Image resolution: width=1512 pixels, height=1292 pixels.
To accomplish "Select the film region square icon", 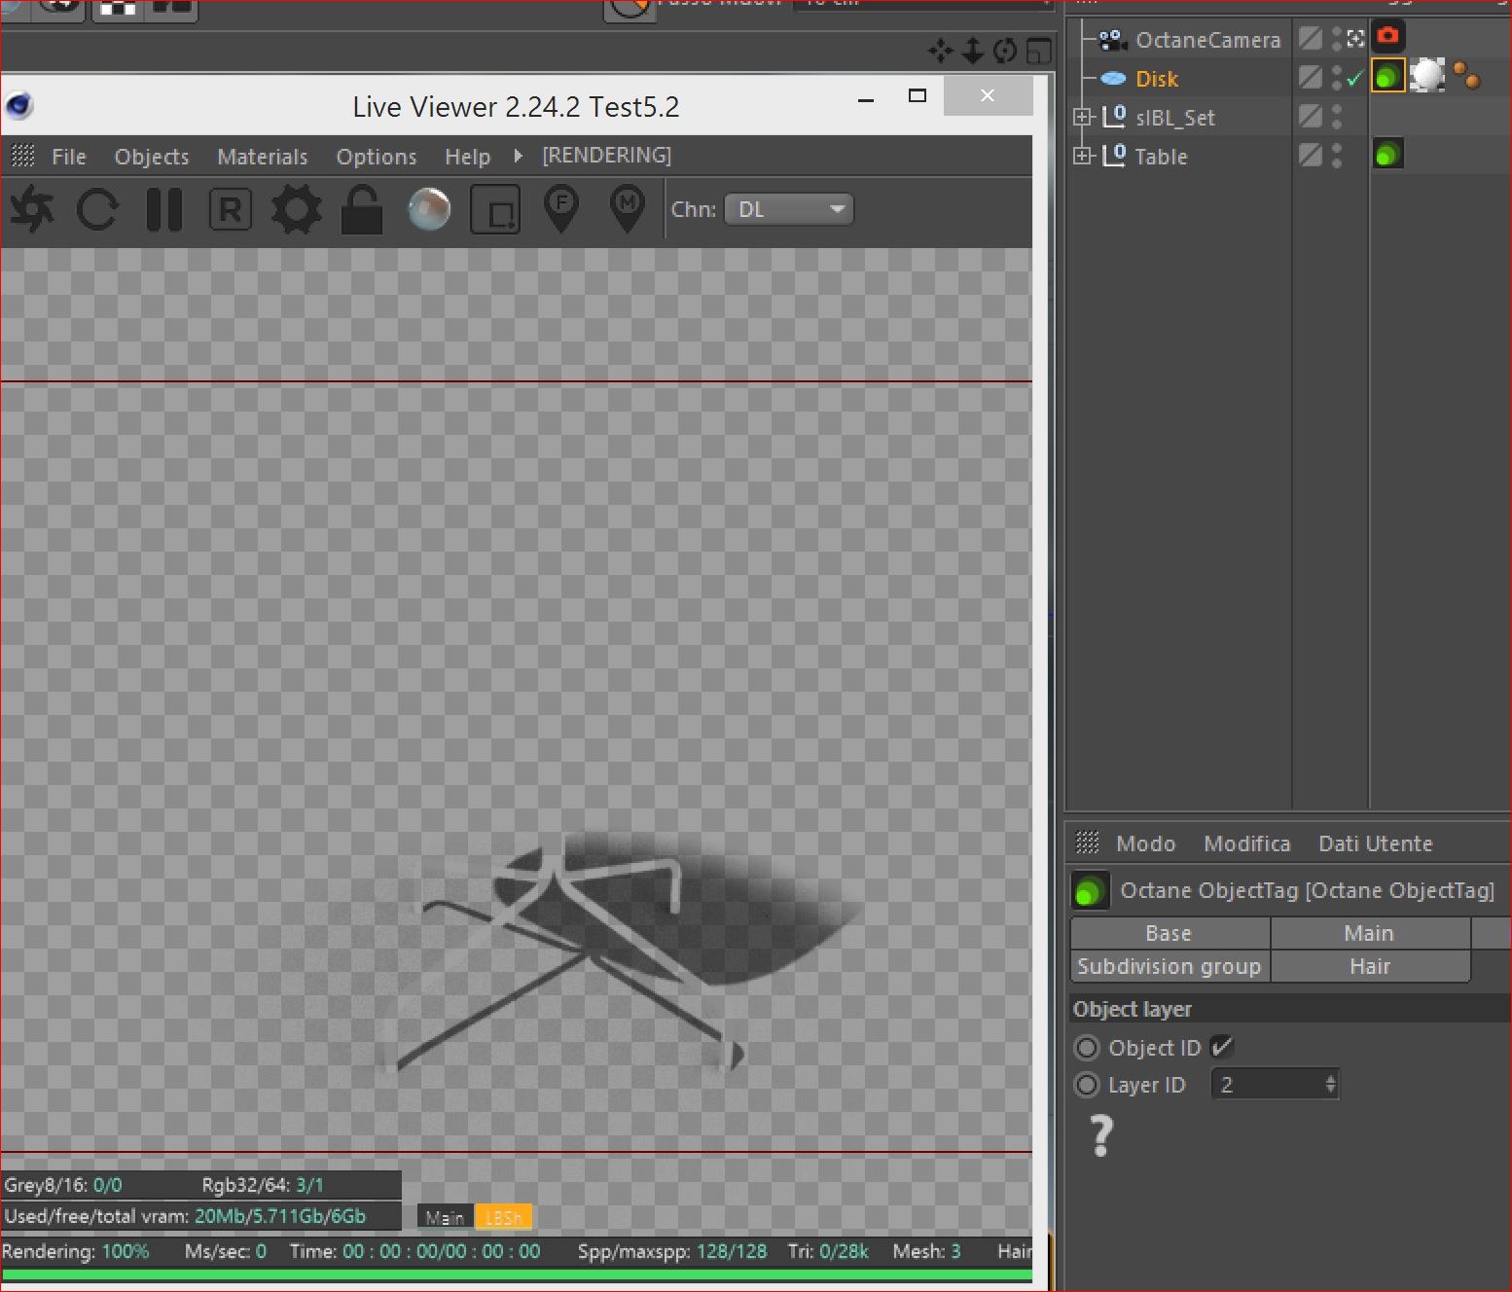I will pos(495,210).
